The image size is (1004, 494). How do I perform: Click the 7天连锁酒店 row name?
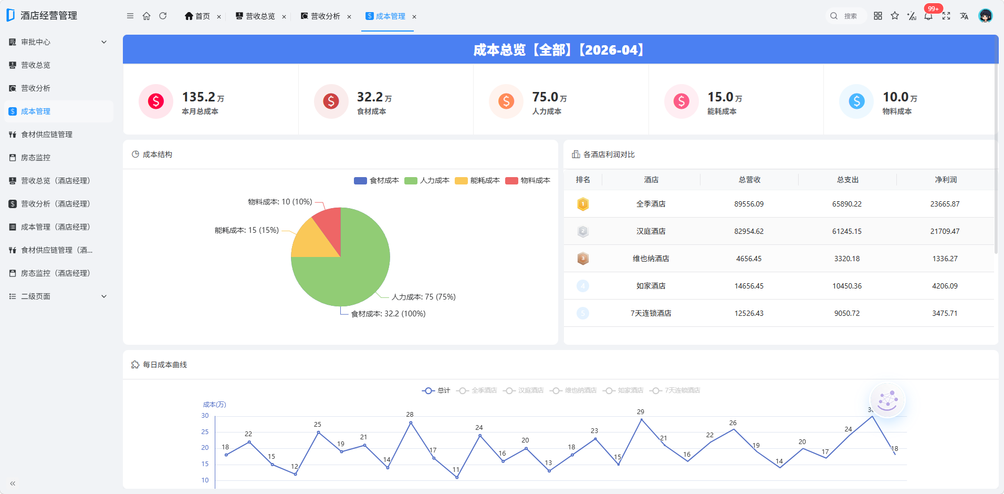651,313
